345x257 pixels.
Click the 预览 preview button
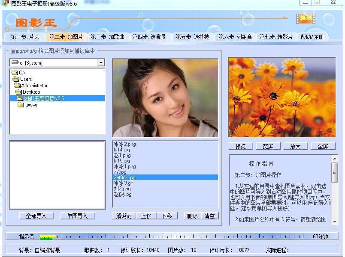point(241,146)
